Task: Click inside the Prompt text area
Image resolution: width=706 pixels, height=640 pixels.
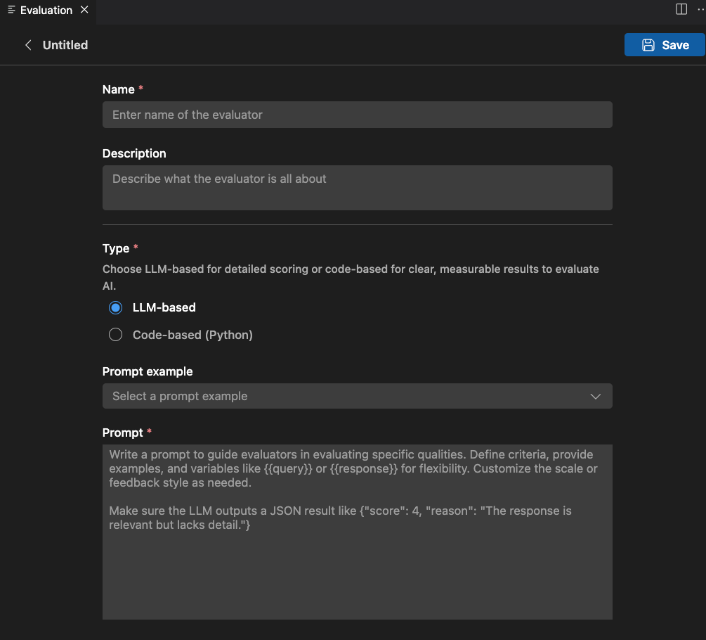Action: [357, 531]
